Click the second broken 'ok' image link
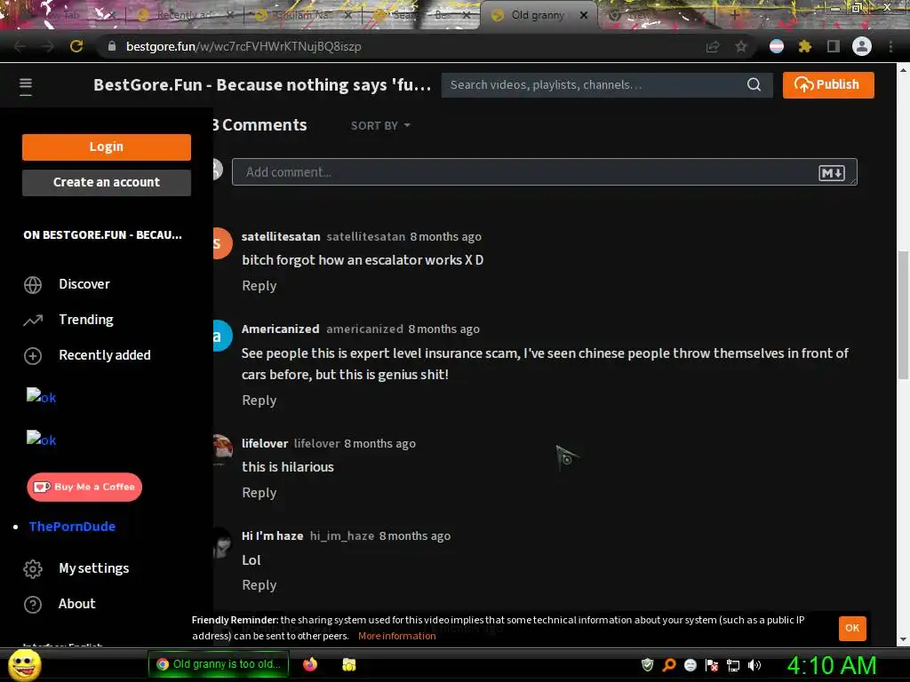Image resolution: width=910 pixels, height=682 pixels. 41,440
